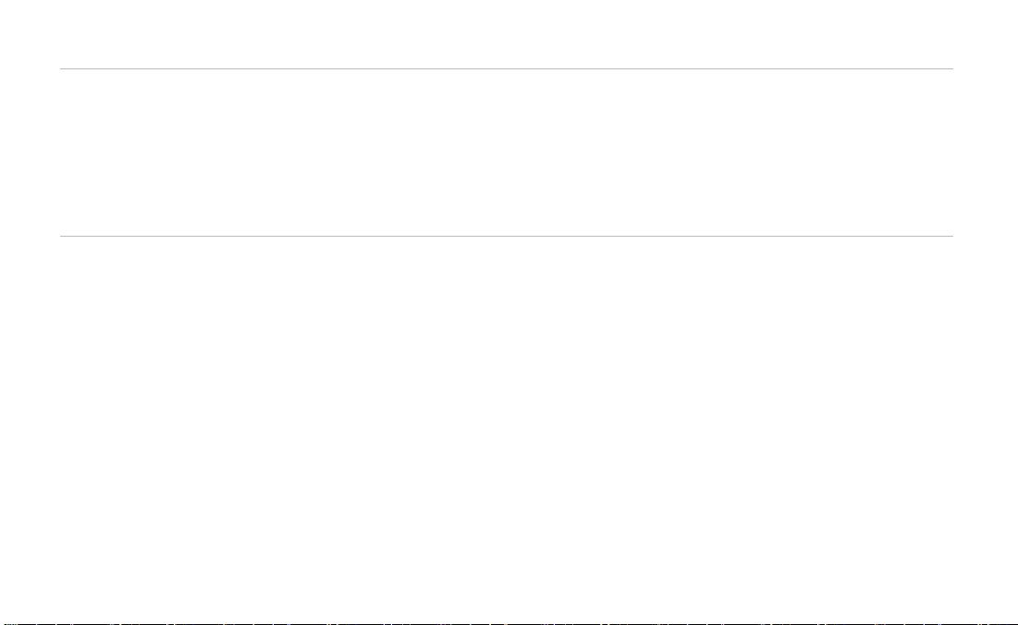
Task: Click the upper horizontal divider line
Action: click(507, 68)
